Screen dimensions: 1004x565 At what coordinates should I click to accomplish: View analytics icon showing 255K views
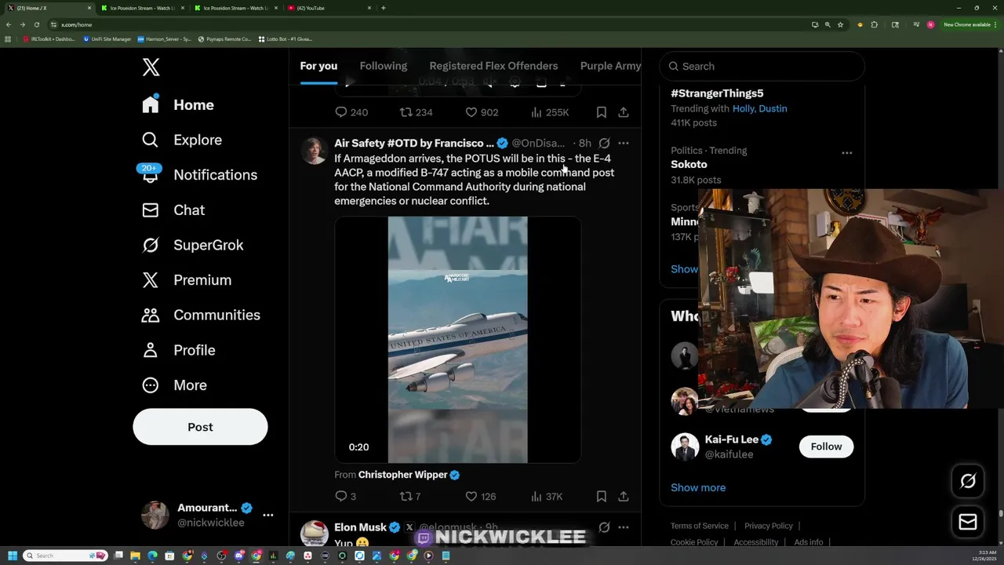537,112
